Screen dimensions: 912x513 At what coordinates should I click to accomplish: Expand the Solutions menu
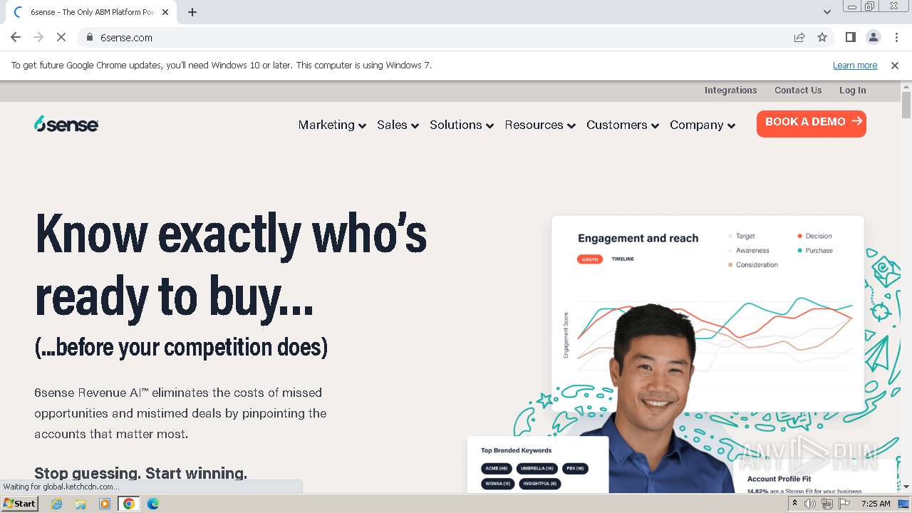(x=462, y=125)
